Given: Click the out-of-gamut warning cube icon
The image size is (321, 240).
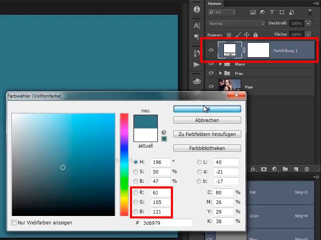Looking at the screenshot, I should pyautogui.click(x=164, y=132).
